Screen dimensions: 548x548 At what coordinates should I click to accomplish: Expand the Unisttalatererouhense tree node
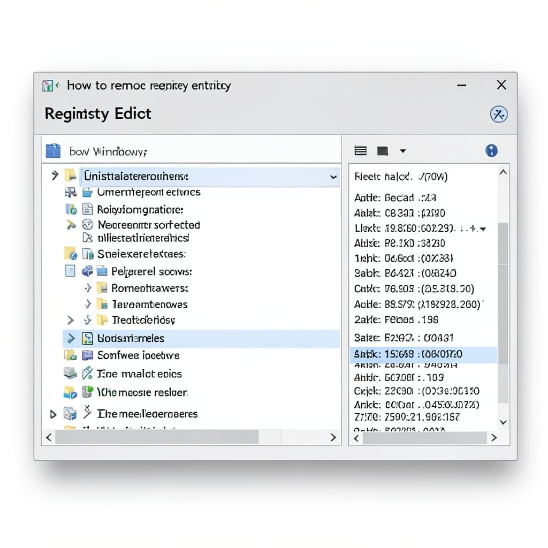coord(55,176)
